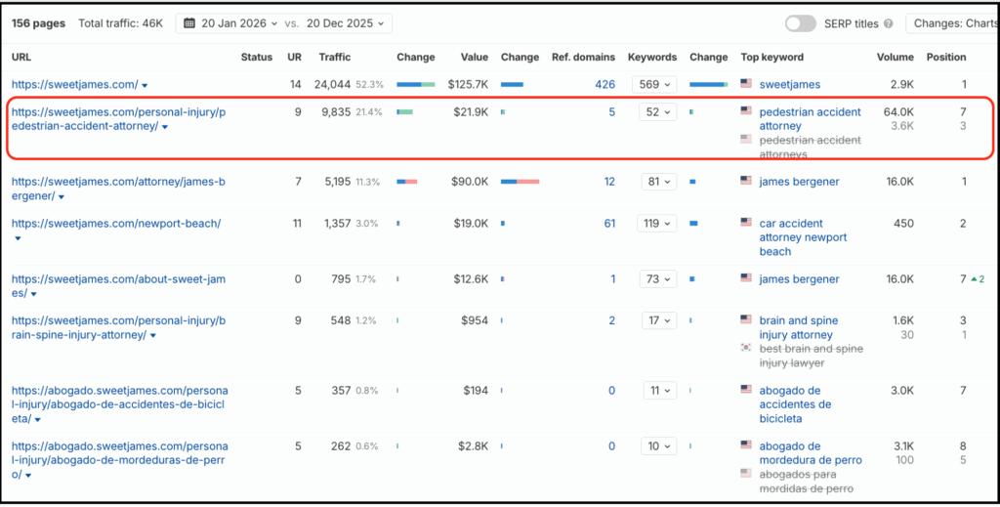Expand the caret beside sweetjames.com/ URL
Screen dimensions: 1000x507
pyautogui.click(x=145, y=85)
